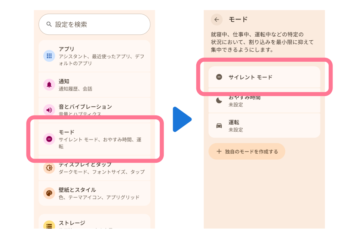Open the 運転 mode entry
The height and width of the screenshot is (239, 359).
point(264,126)
